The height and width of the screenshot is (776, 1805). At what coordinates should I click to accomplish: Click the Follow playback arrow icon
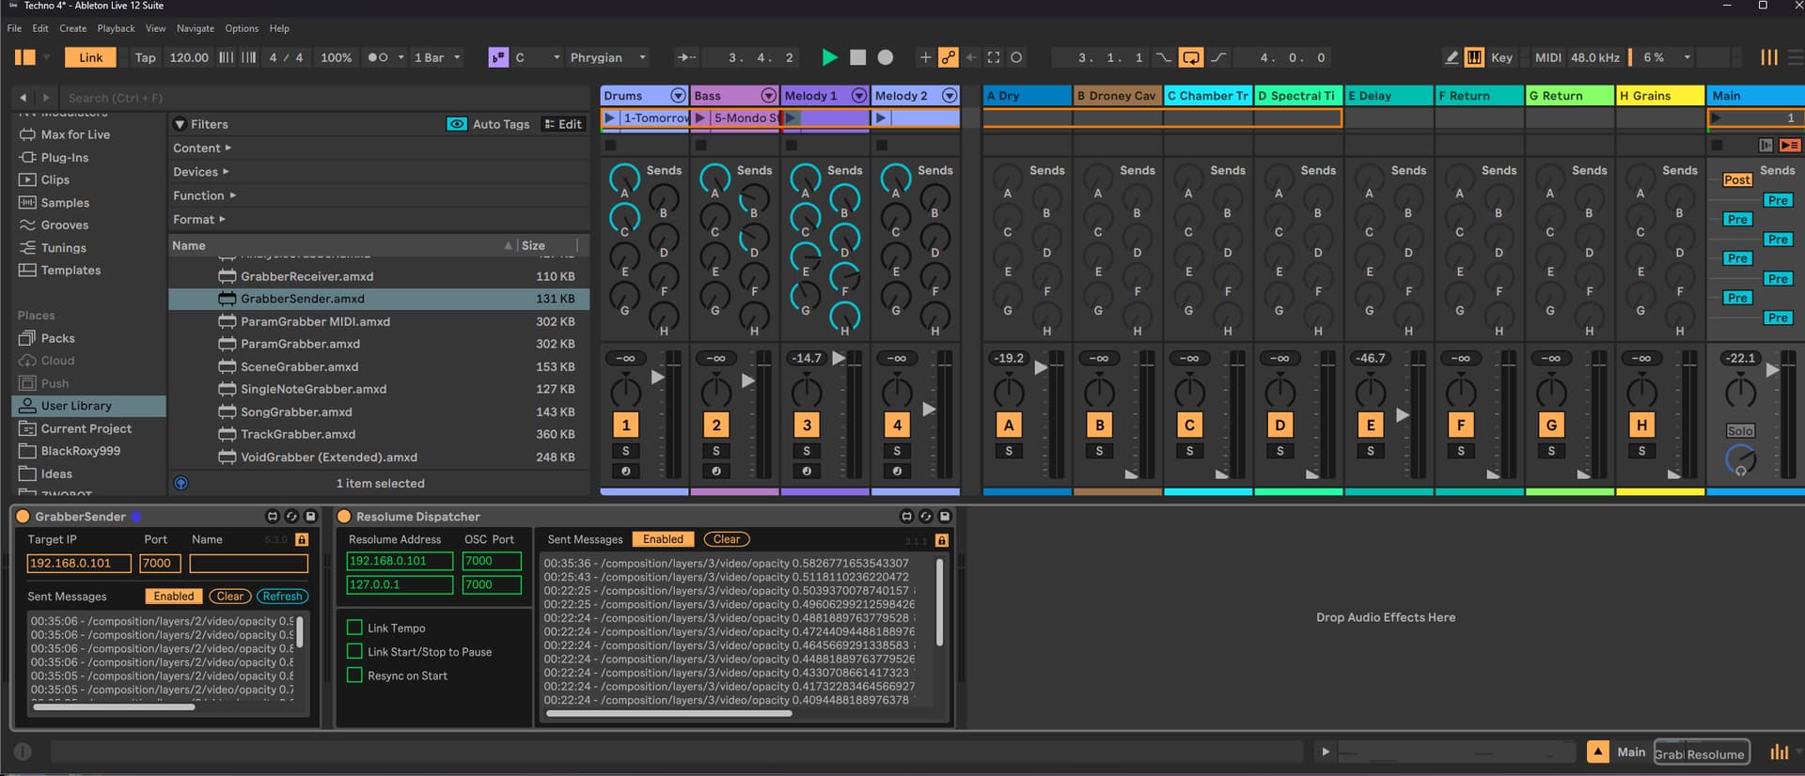click(686, 57)
